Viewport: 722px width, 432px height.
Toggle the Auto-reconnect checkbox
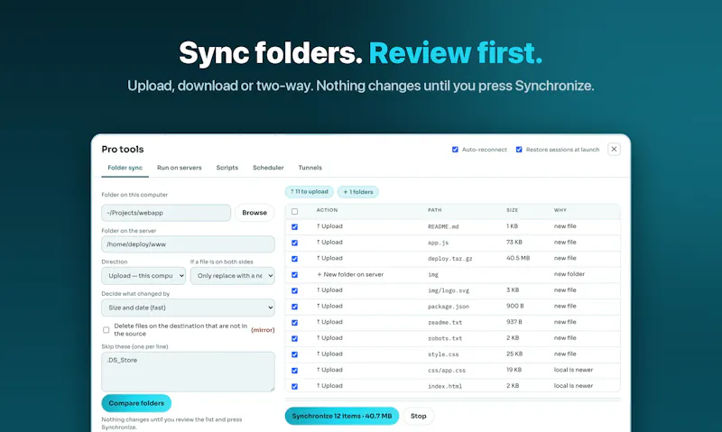click(455, 150)
